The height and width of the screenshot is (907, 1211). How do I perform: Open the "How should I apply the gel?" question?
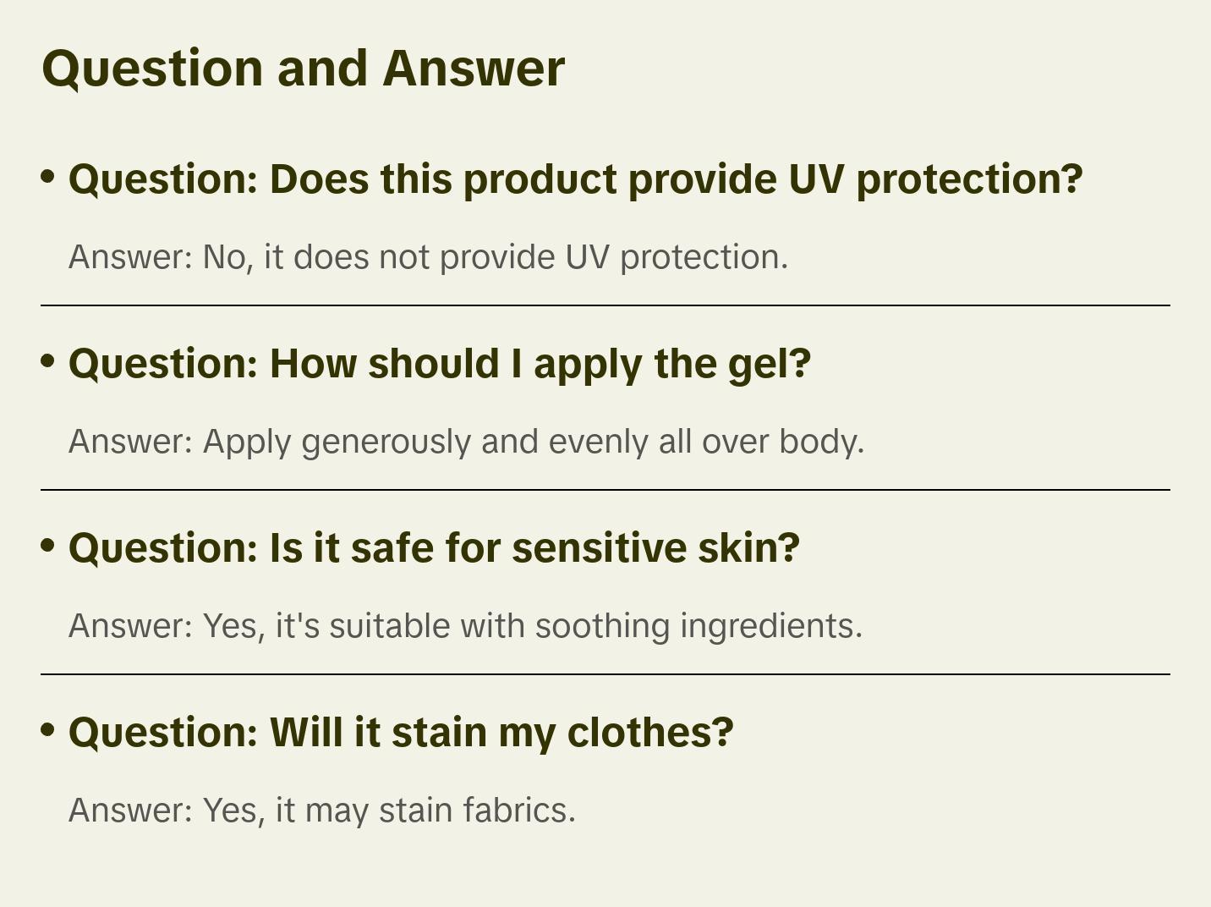pyautogui.click(x=440, y=364)
